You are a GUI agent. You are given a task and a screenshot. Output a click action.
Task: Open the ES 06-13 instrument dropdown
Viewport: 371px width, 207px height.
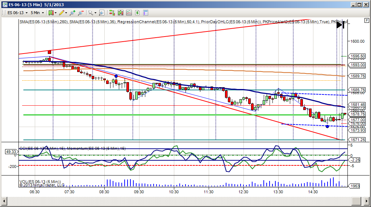[17, 13]
